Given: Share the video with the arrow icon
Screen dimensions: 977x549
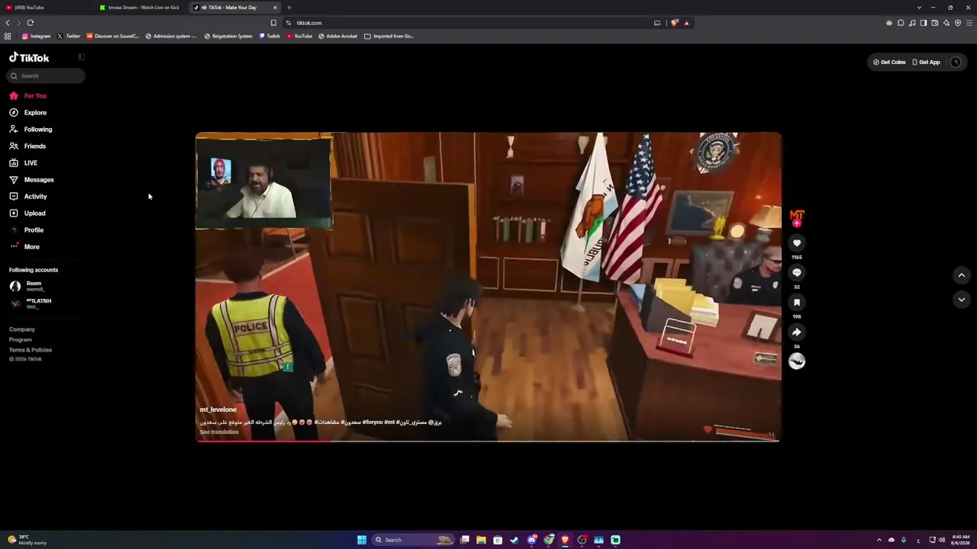Looking at the screenshot, I should [797, 332].
